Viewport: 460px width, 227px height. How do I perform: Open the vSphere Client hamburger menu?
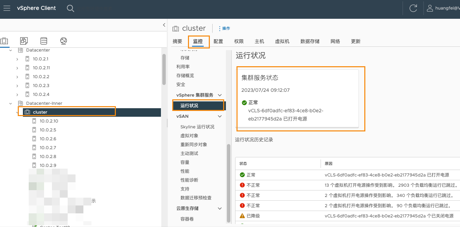click(7, 8)
